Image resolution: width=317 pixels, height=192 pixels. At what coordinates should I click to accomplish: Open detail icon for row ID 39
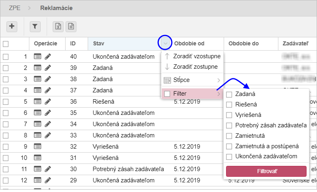point(37,68)
